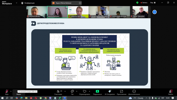Image resolution: width=177 pixels, height=100 pixels.
Task: Open AI Companion
Action: pyautogui.click(x=110, y=92)
